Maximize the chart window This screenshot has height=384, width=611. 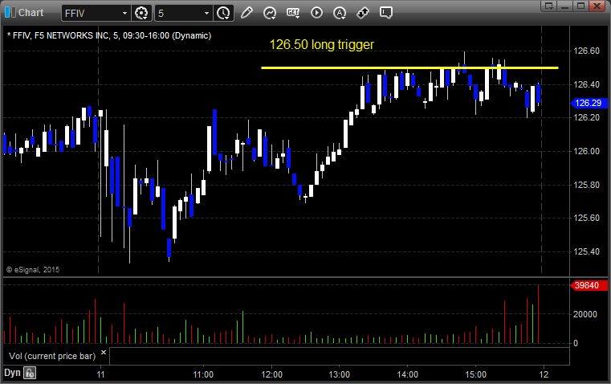(580, 6)
